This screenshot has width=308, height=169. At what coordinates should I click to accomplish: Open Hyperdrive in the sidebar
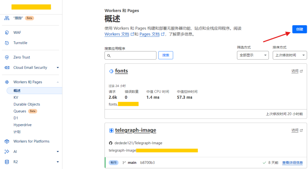click(x=23, y=125)
